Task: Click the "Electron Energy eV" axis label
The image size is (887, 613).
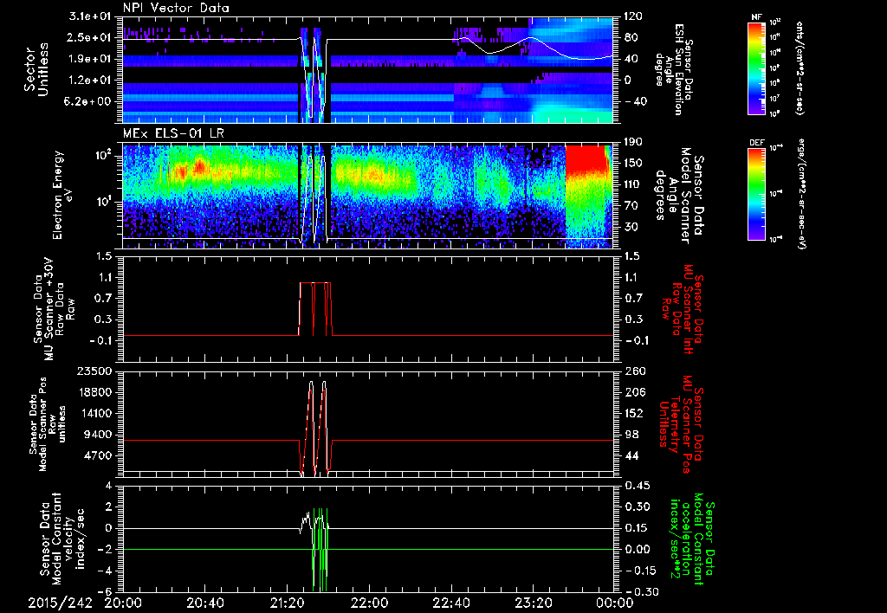Action: point(62,196)
